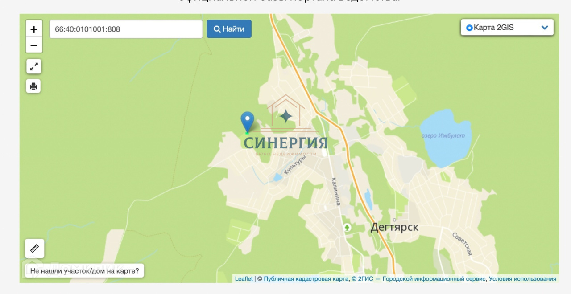Click the magnifier icon in Найти button

pyautogui.click(x=217, y=29)
